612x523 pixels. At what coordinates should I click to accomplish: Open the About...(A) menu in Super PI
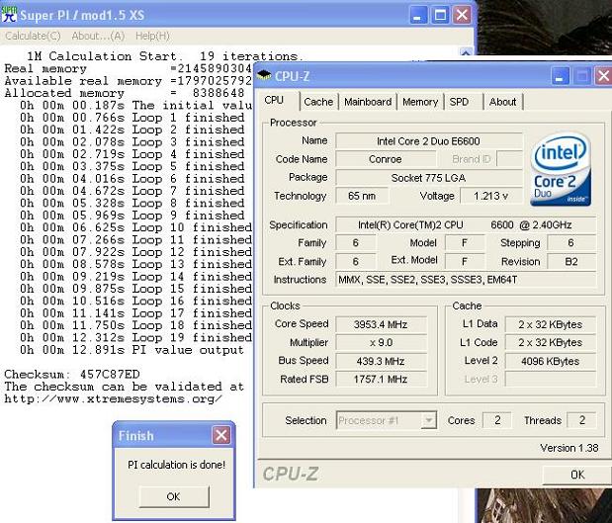pos(98,36)
